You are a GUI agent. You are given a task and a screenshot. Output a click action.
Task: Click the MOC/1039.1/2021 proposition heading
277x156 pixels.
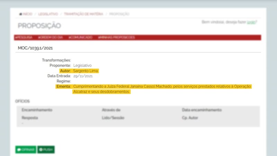tap(35, 48)
